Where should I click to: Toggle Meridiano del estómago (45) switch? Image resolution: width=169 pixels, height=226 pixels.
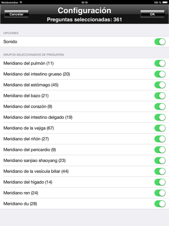pos(160,85)
